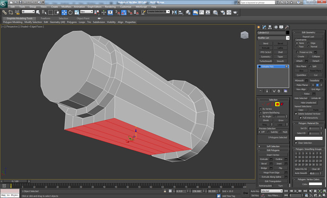Open the selection filter All dropdown
The height and width of the screenshot is (198, 327).
point(28,12)
